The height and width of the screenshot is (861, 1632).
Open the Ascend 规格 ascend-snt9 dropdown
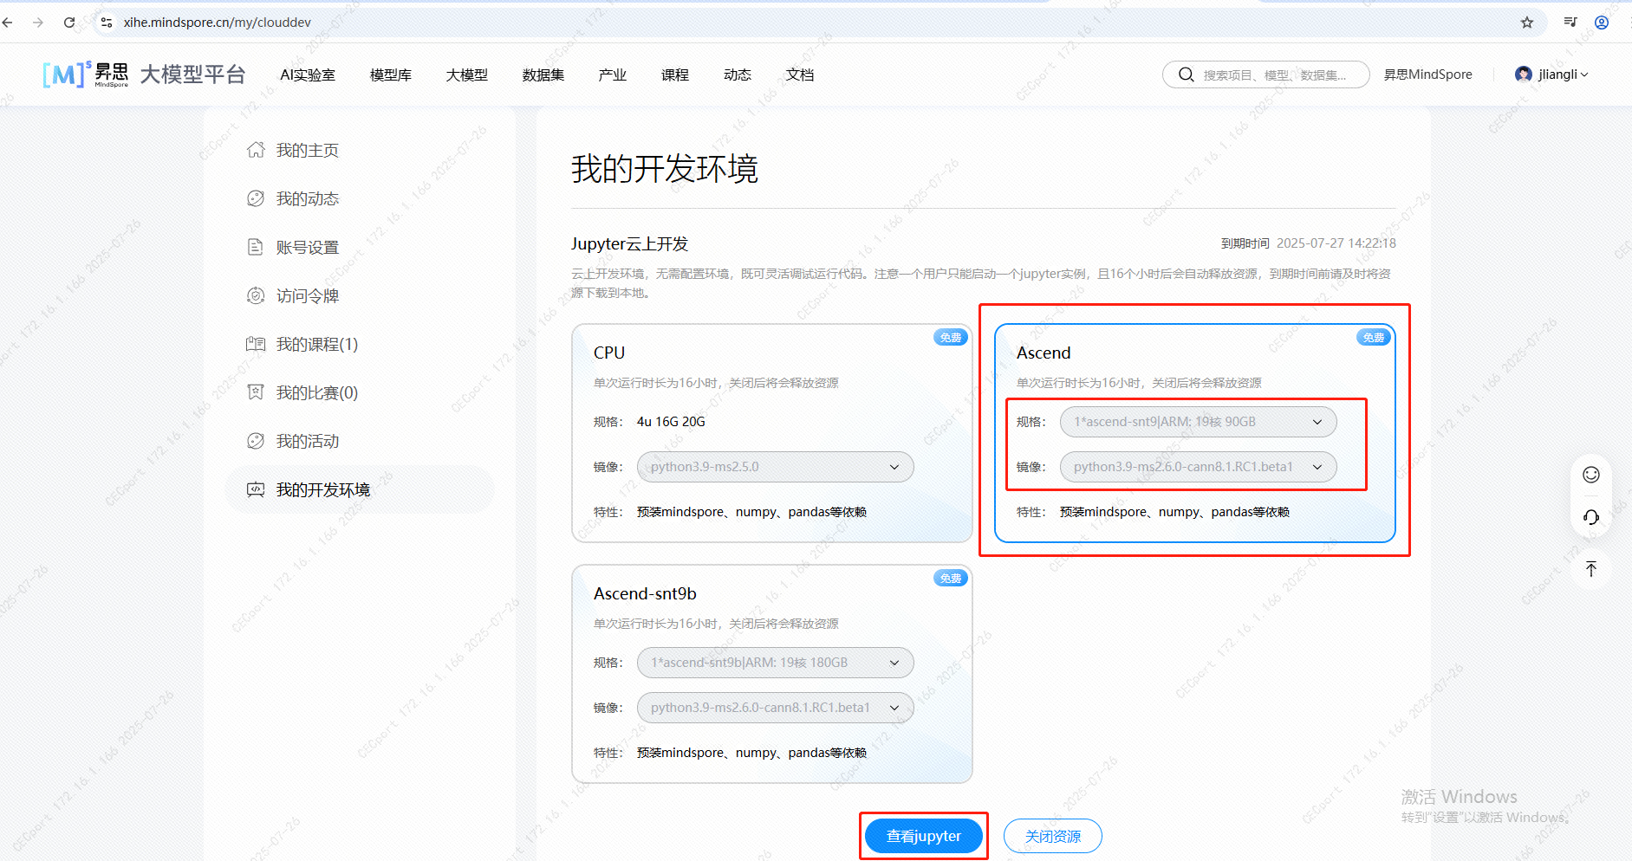(x=1199, y=422)
